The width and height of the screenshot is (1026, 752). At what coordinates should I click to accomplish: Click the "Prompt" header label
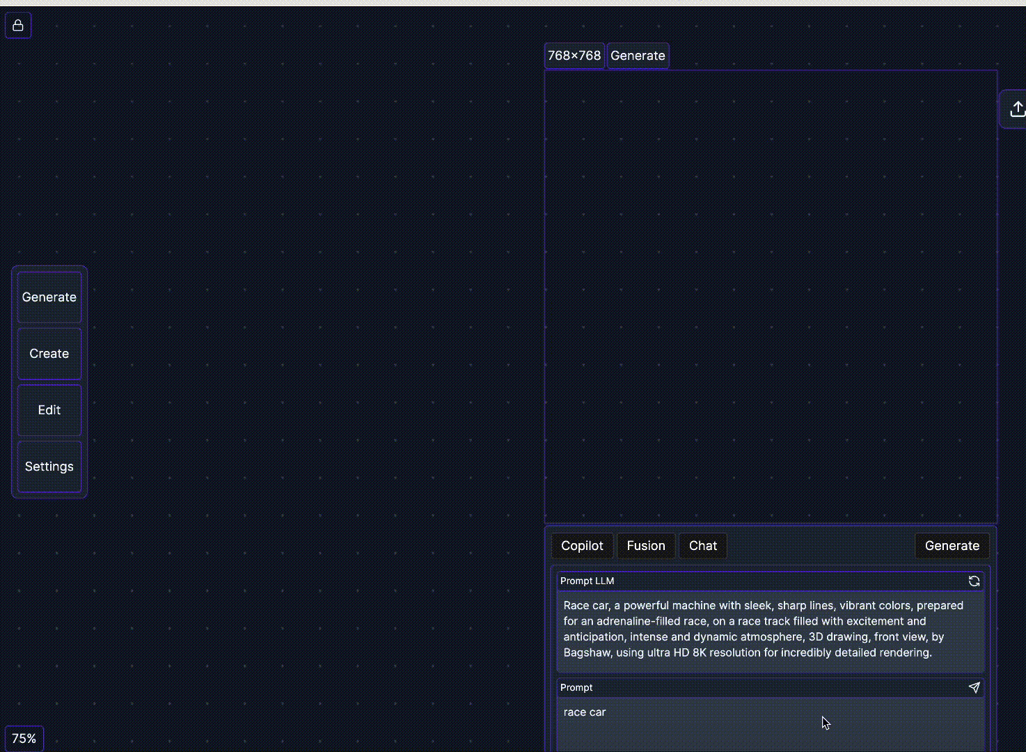(576, 687)
